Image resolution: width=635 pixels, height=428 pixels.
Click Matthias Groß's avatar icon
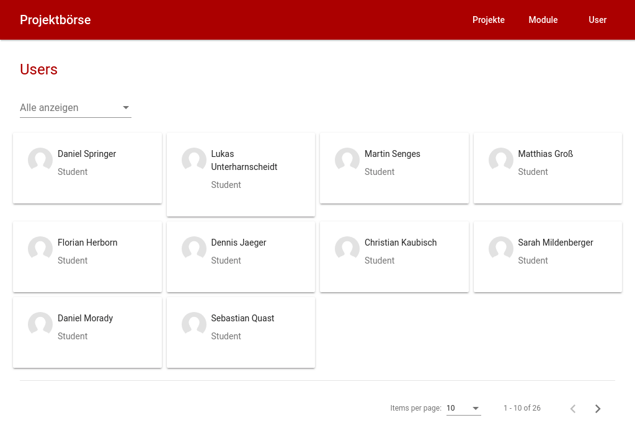[x=500, y=160]
